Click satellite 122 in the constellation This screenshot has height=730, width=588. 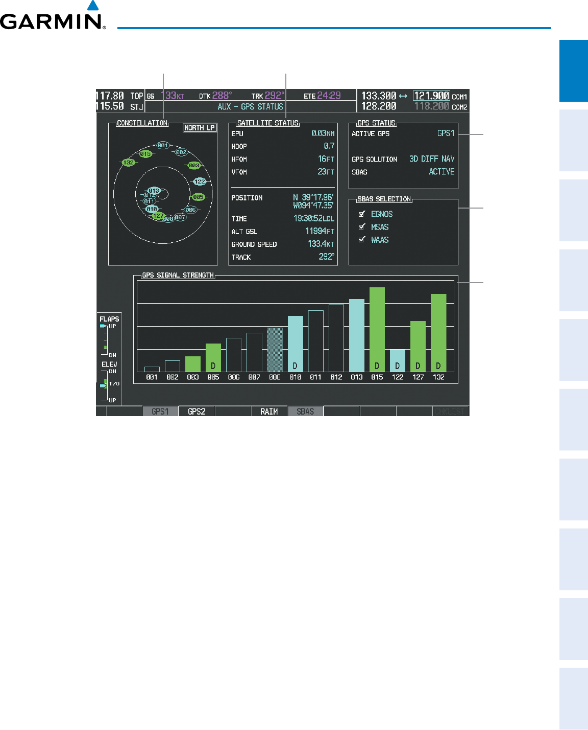200,181
